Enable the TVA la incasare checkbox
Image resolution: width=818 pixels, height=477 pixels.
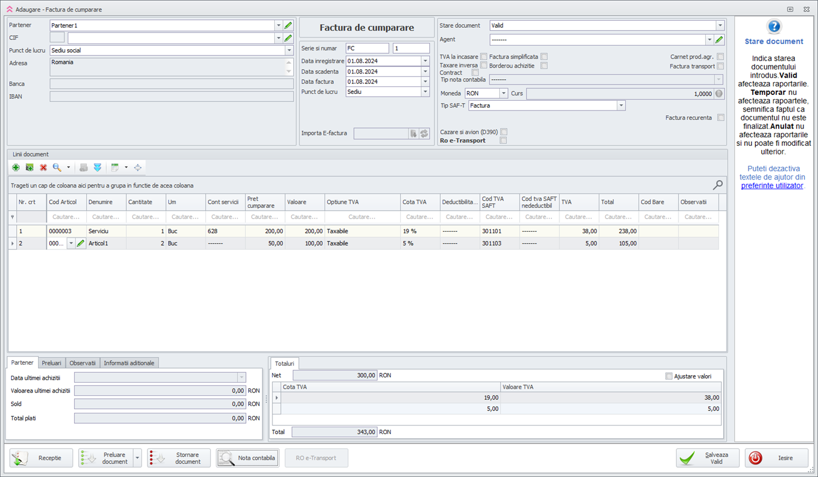point(484,57)
